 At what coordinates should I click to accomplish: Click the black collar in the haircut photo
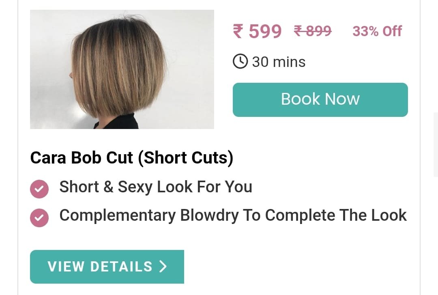click(118, 122)
